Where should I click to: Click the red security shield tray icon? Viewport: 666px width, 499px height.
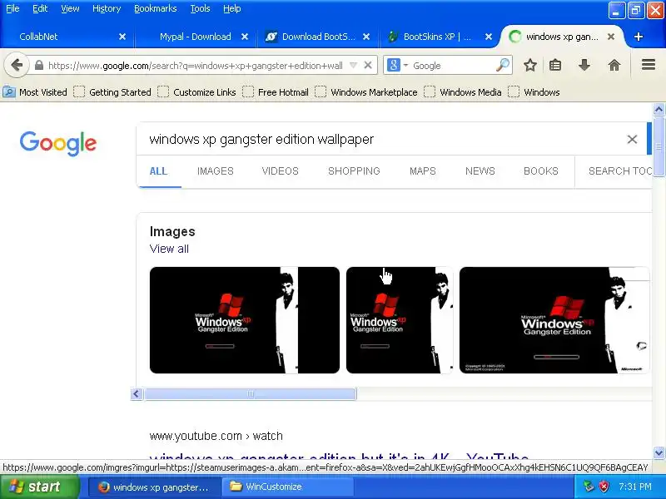604,487
